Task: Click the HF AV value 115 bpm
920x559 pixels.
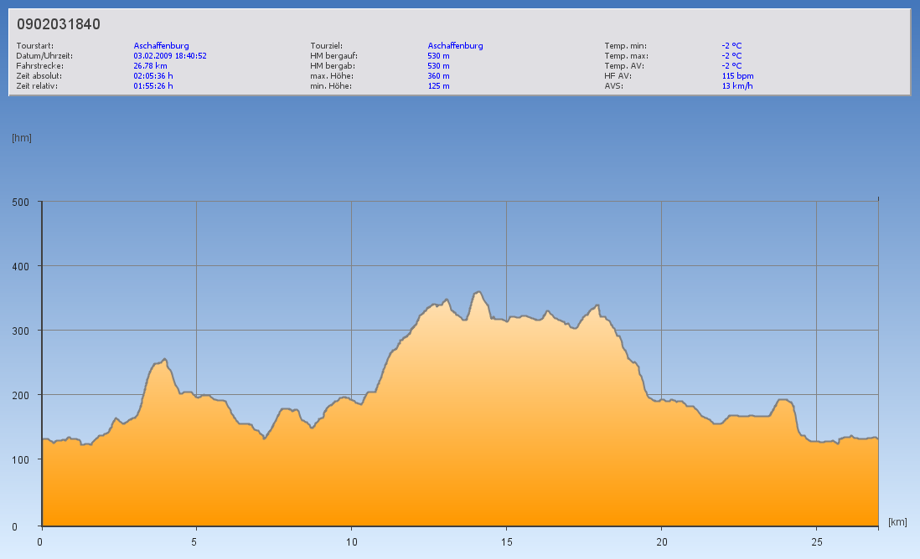Action: tap(737, 75)
